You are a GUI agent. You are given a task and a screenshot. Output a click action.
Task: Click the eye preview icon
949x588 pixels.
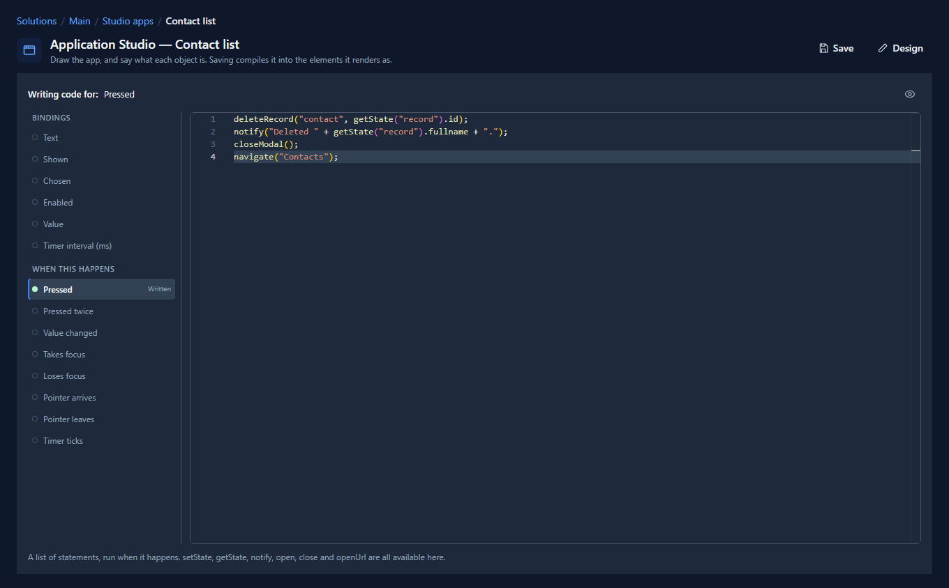tap(910, 94)
